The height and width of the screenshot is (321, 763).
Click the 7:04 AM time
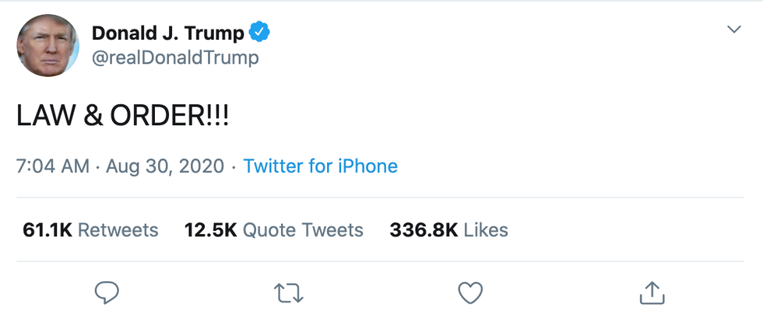(x=51, y=166)
